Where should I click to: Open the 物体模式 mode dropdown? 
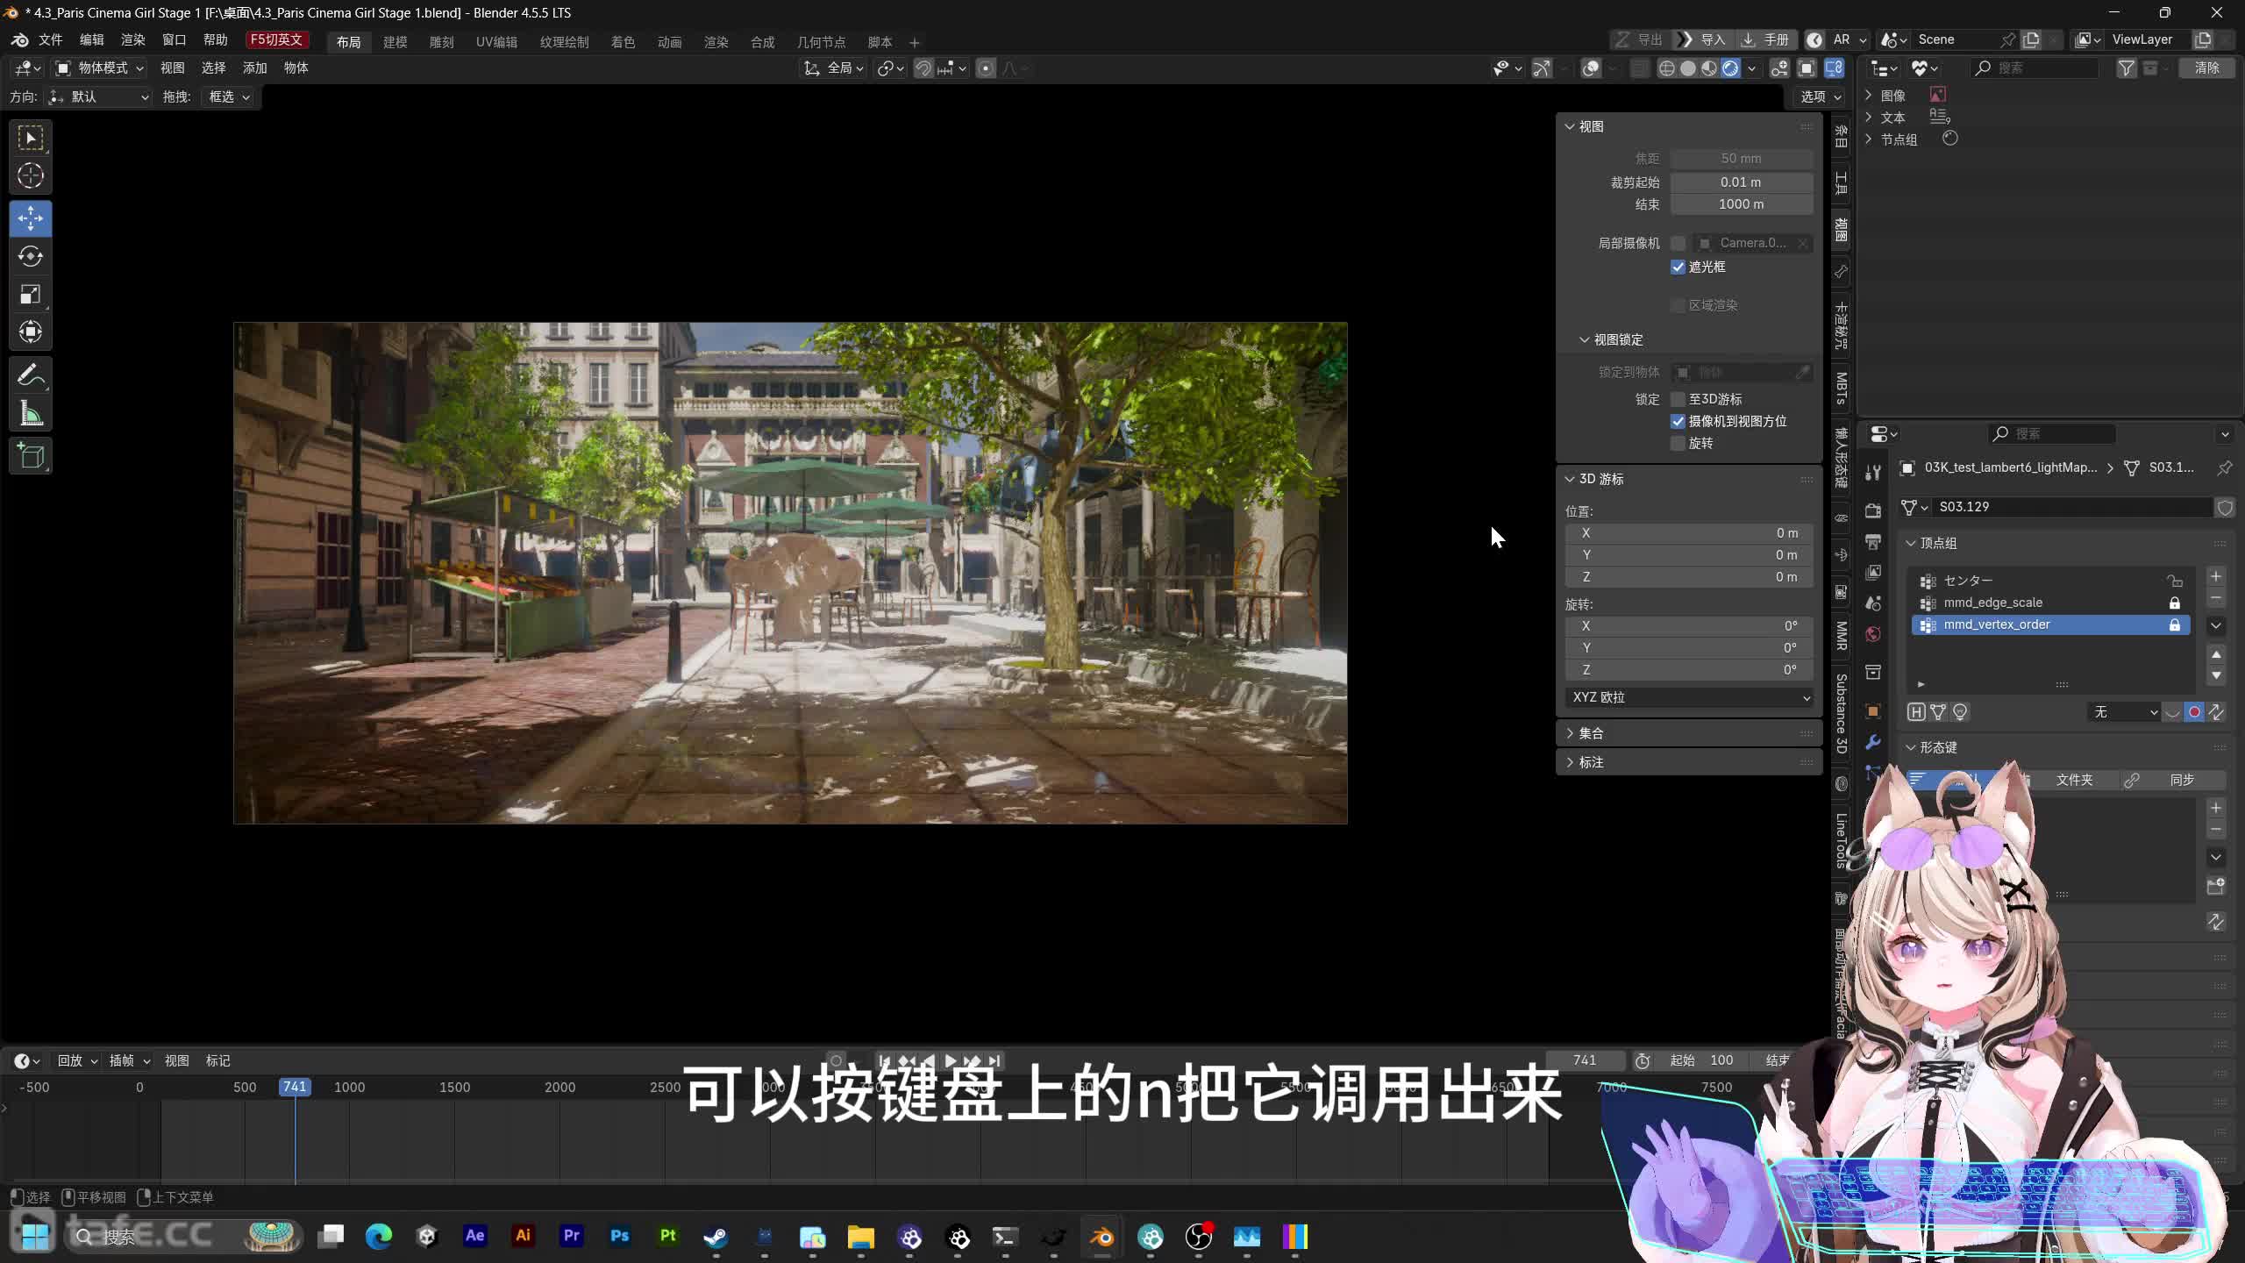click(x=99, y=68)
